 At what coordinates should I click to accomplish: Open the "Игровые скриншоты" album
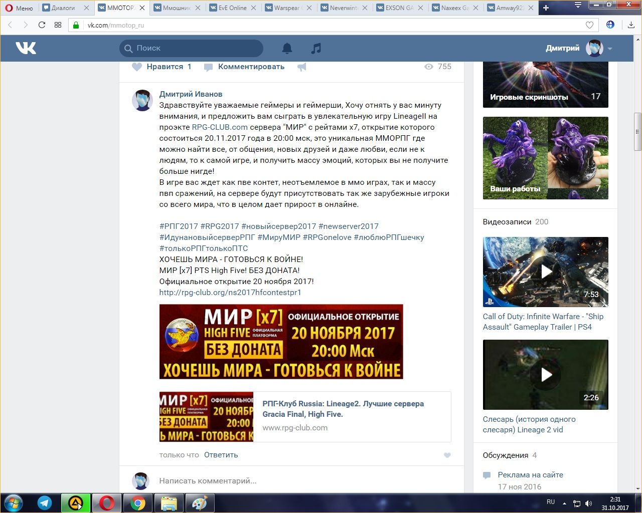pos(546,84)
